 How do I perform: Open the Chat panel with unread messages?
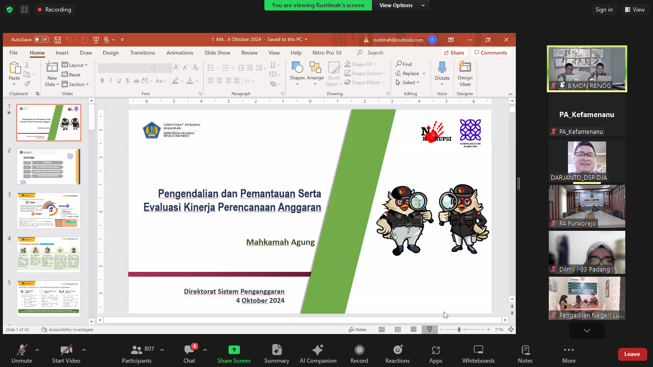click(189, 354)
